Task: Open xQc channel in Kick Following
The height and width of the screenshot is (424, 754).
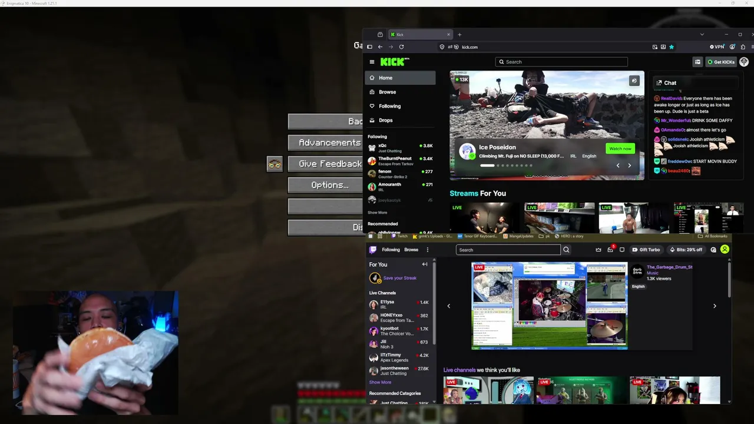Action: coord(400,148)
